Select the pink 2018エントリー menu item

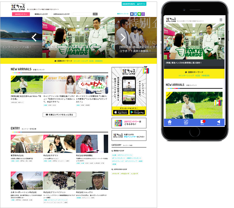point(21,14)
